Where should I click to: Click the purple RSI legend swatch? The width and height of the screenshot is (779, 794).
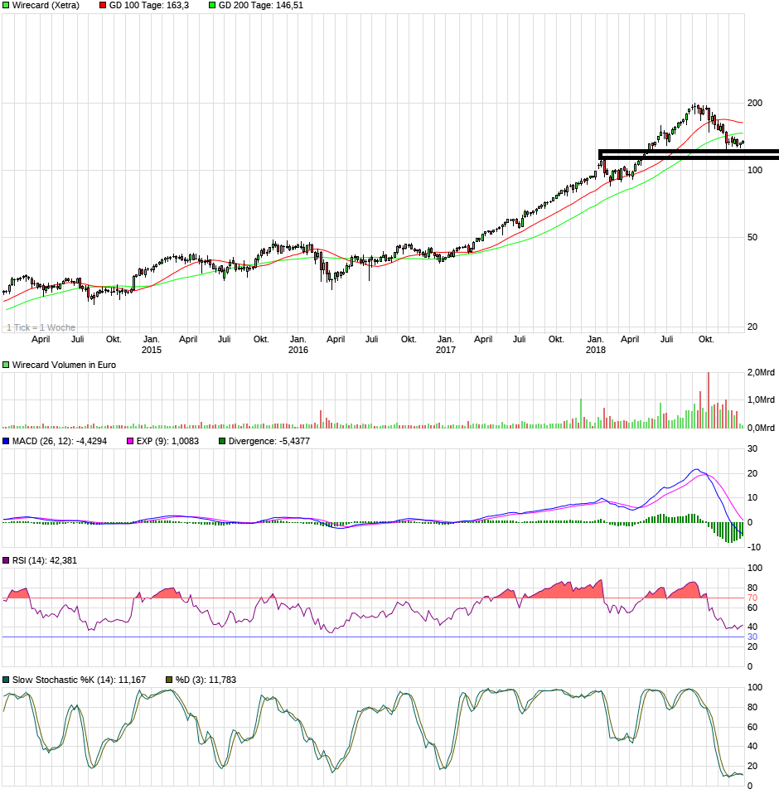tap(6, 560)
